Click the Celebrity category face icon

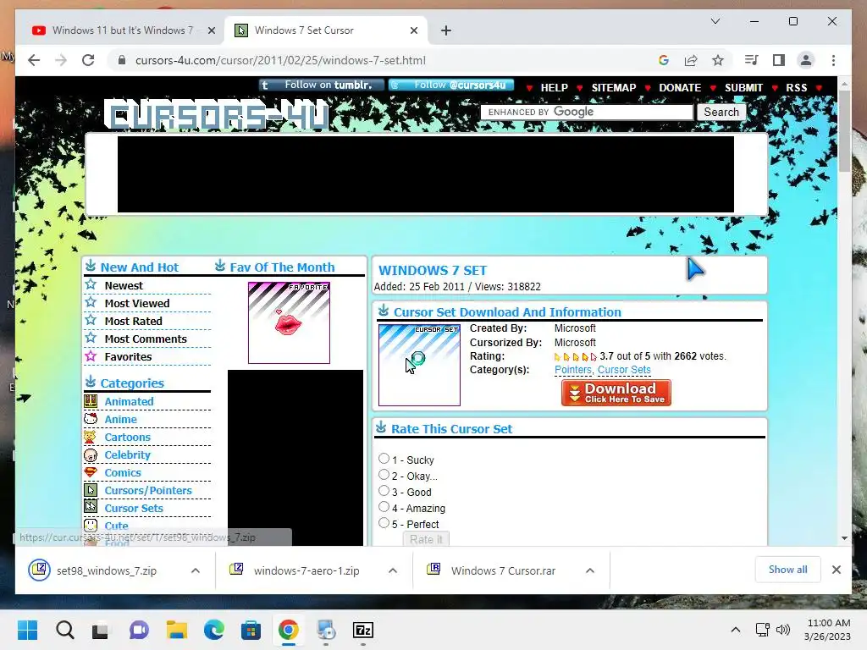point(91,454)
